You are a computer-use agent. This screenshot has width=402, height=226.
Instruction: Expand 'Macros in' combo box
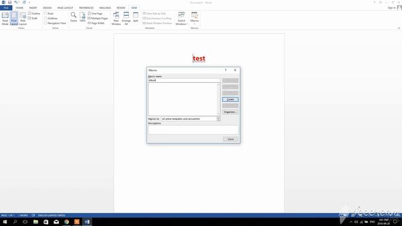(x=219, y=119)
